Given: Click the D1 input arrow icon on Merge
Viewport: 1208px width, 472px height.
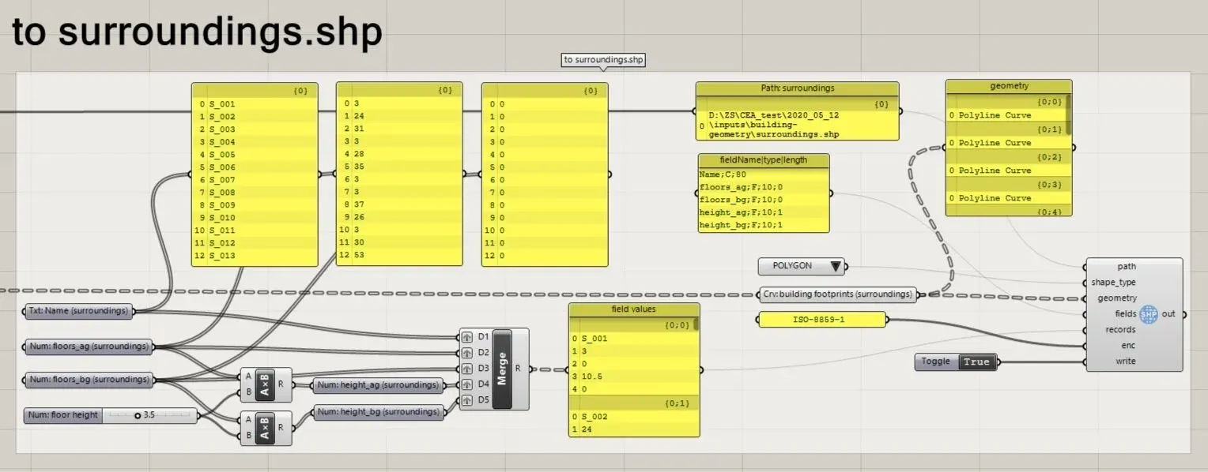Looking at the screenshot, I should pos(467,337).
